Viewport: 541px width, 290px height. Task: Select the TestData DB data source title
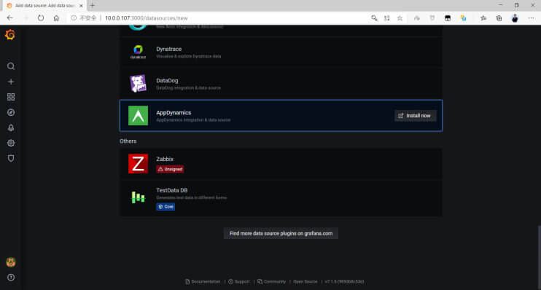[172, 190]
